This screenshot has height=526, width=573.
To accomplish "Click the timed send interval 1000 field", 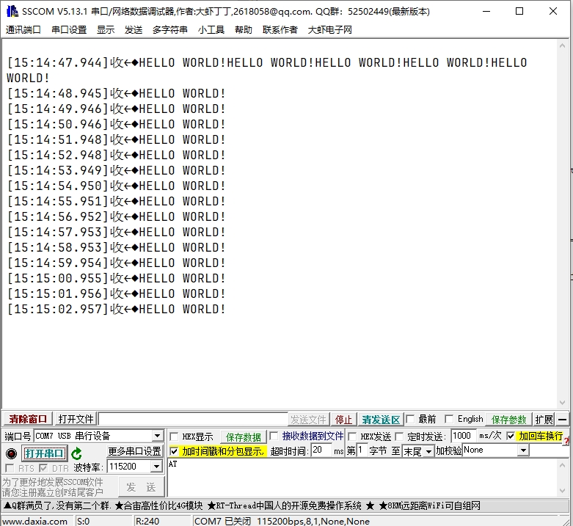I will [x=464, y=436].
